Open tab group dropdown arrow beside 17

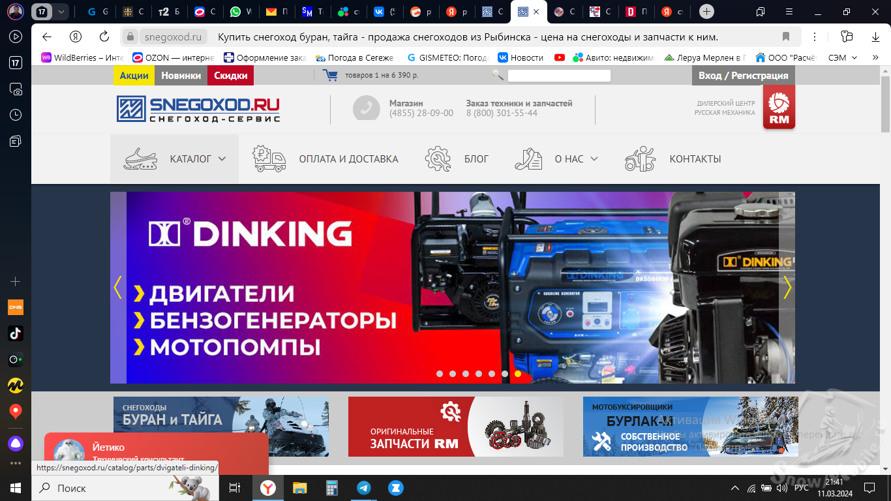coord(61,12)
